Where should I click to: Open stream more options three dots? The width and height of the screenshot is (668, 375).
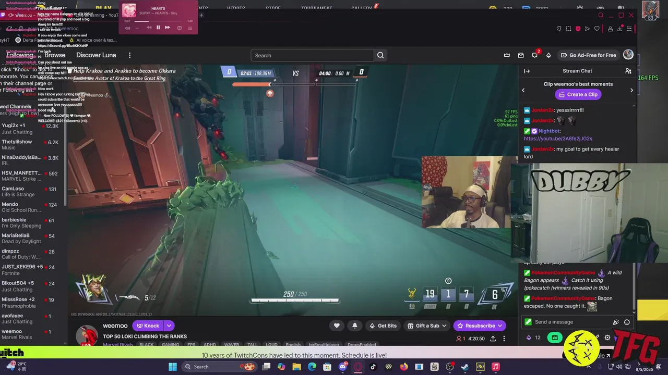click(504, 339)
